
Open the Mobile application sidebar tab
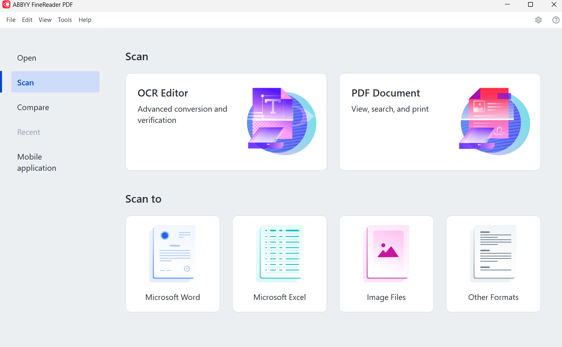tap(55, 162)
